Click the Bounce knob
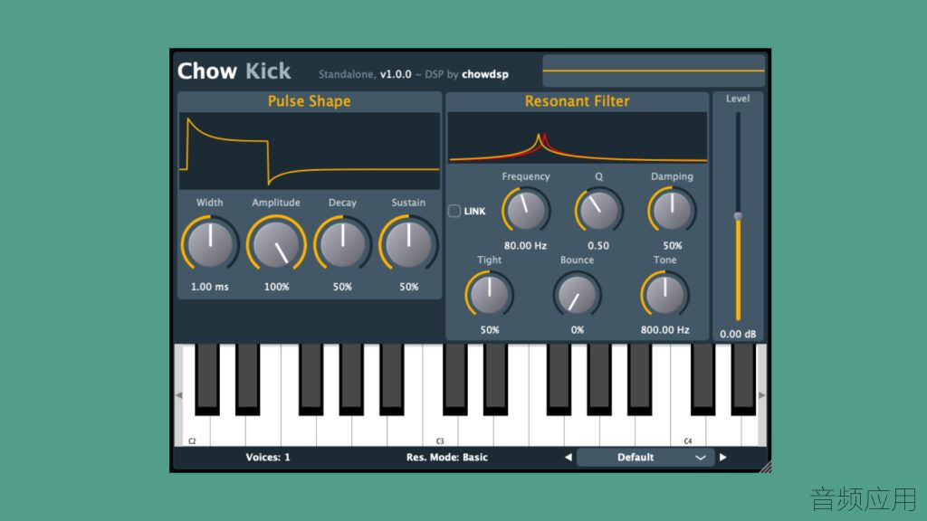The width and height of the screenshot is (927, 521). tap(577, 294)
